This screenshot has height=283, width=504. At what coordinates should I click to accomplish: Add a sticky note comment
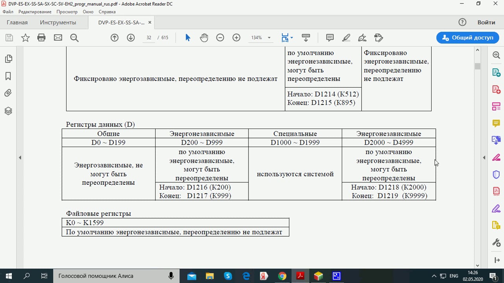click(330, 38)
